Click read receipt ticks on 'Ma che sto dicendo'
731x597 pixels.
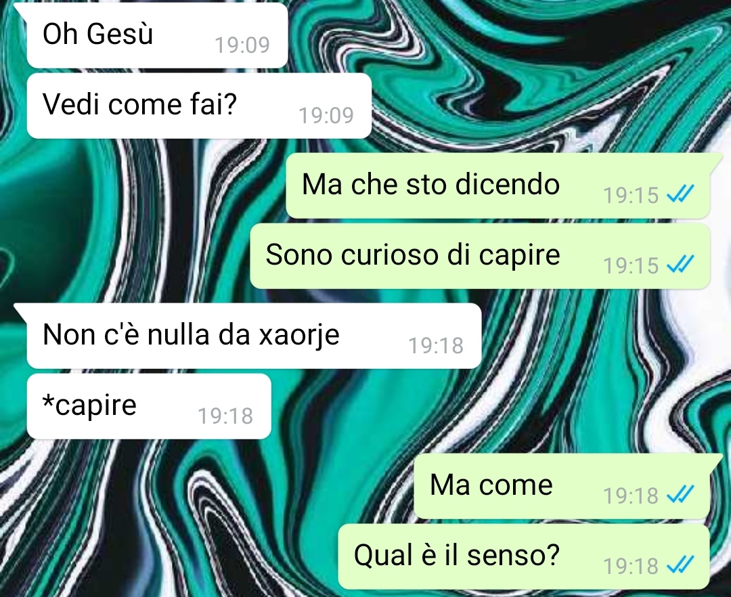(x=681, y=194)
